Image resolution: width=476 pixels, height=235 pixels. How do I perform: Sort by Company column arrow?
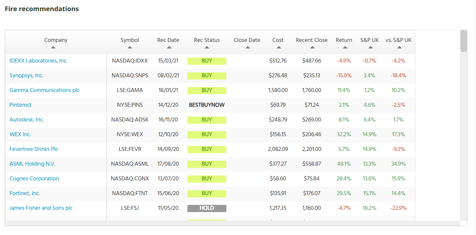53,47
